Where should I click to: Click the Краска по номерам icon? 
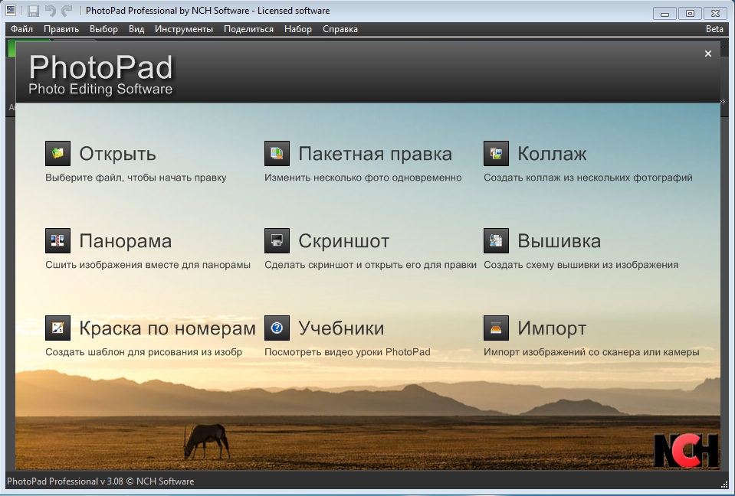[57, 328]
